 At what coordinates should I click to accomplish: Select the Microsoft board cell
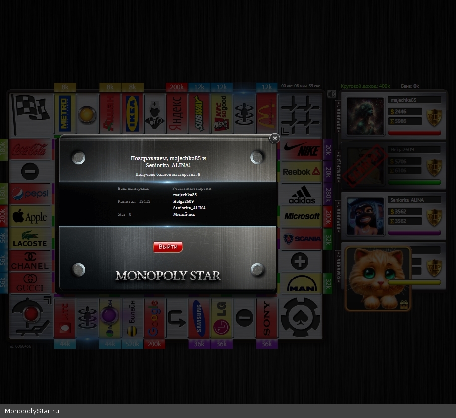(x=301, y=217)
